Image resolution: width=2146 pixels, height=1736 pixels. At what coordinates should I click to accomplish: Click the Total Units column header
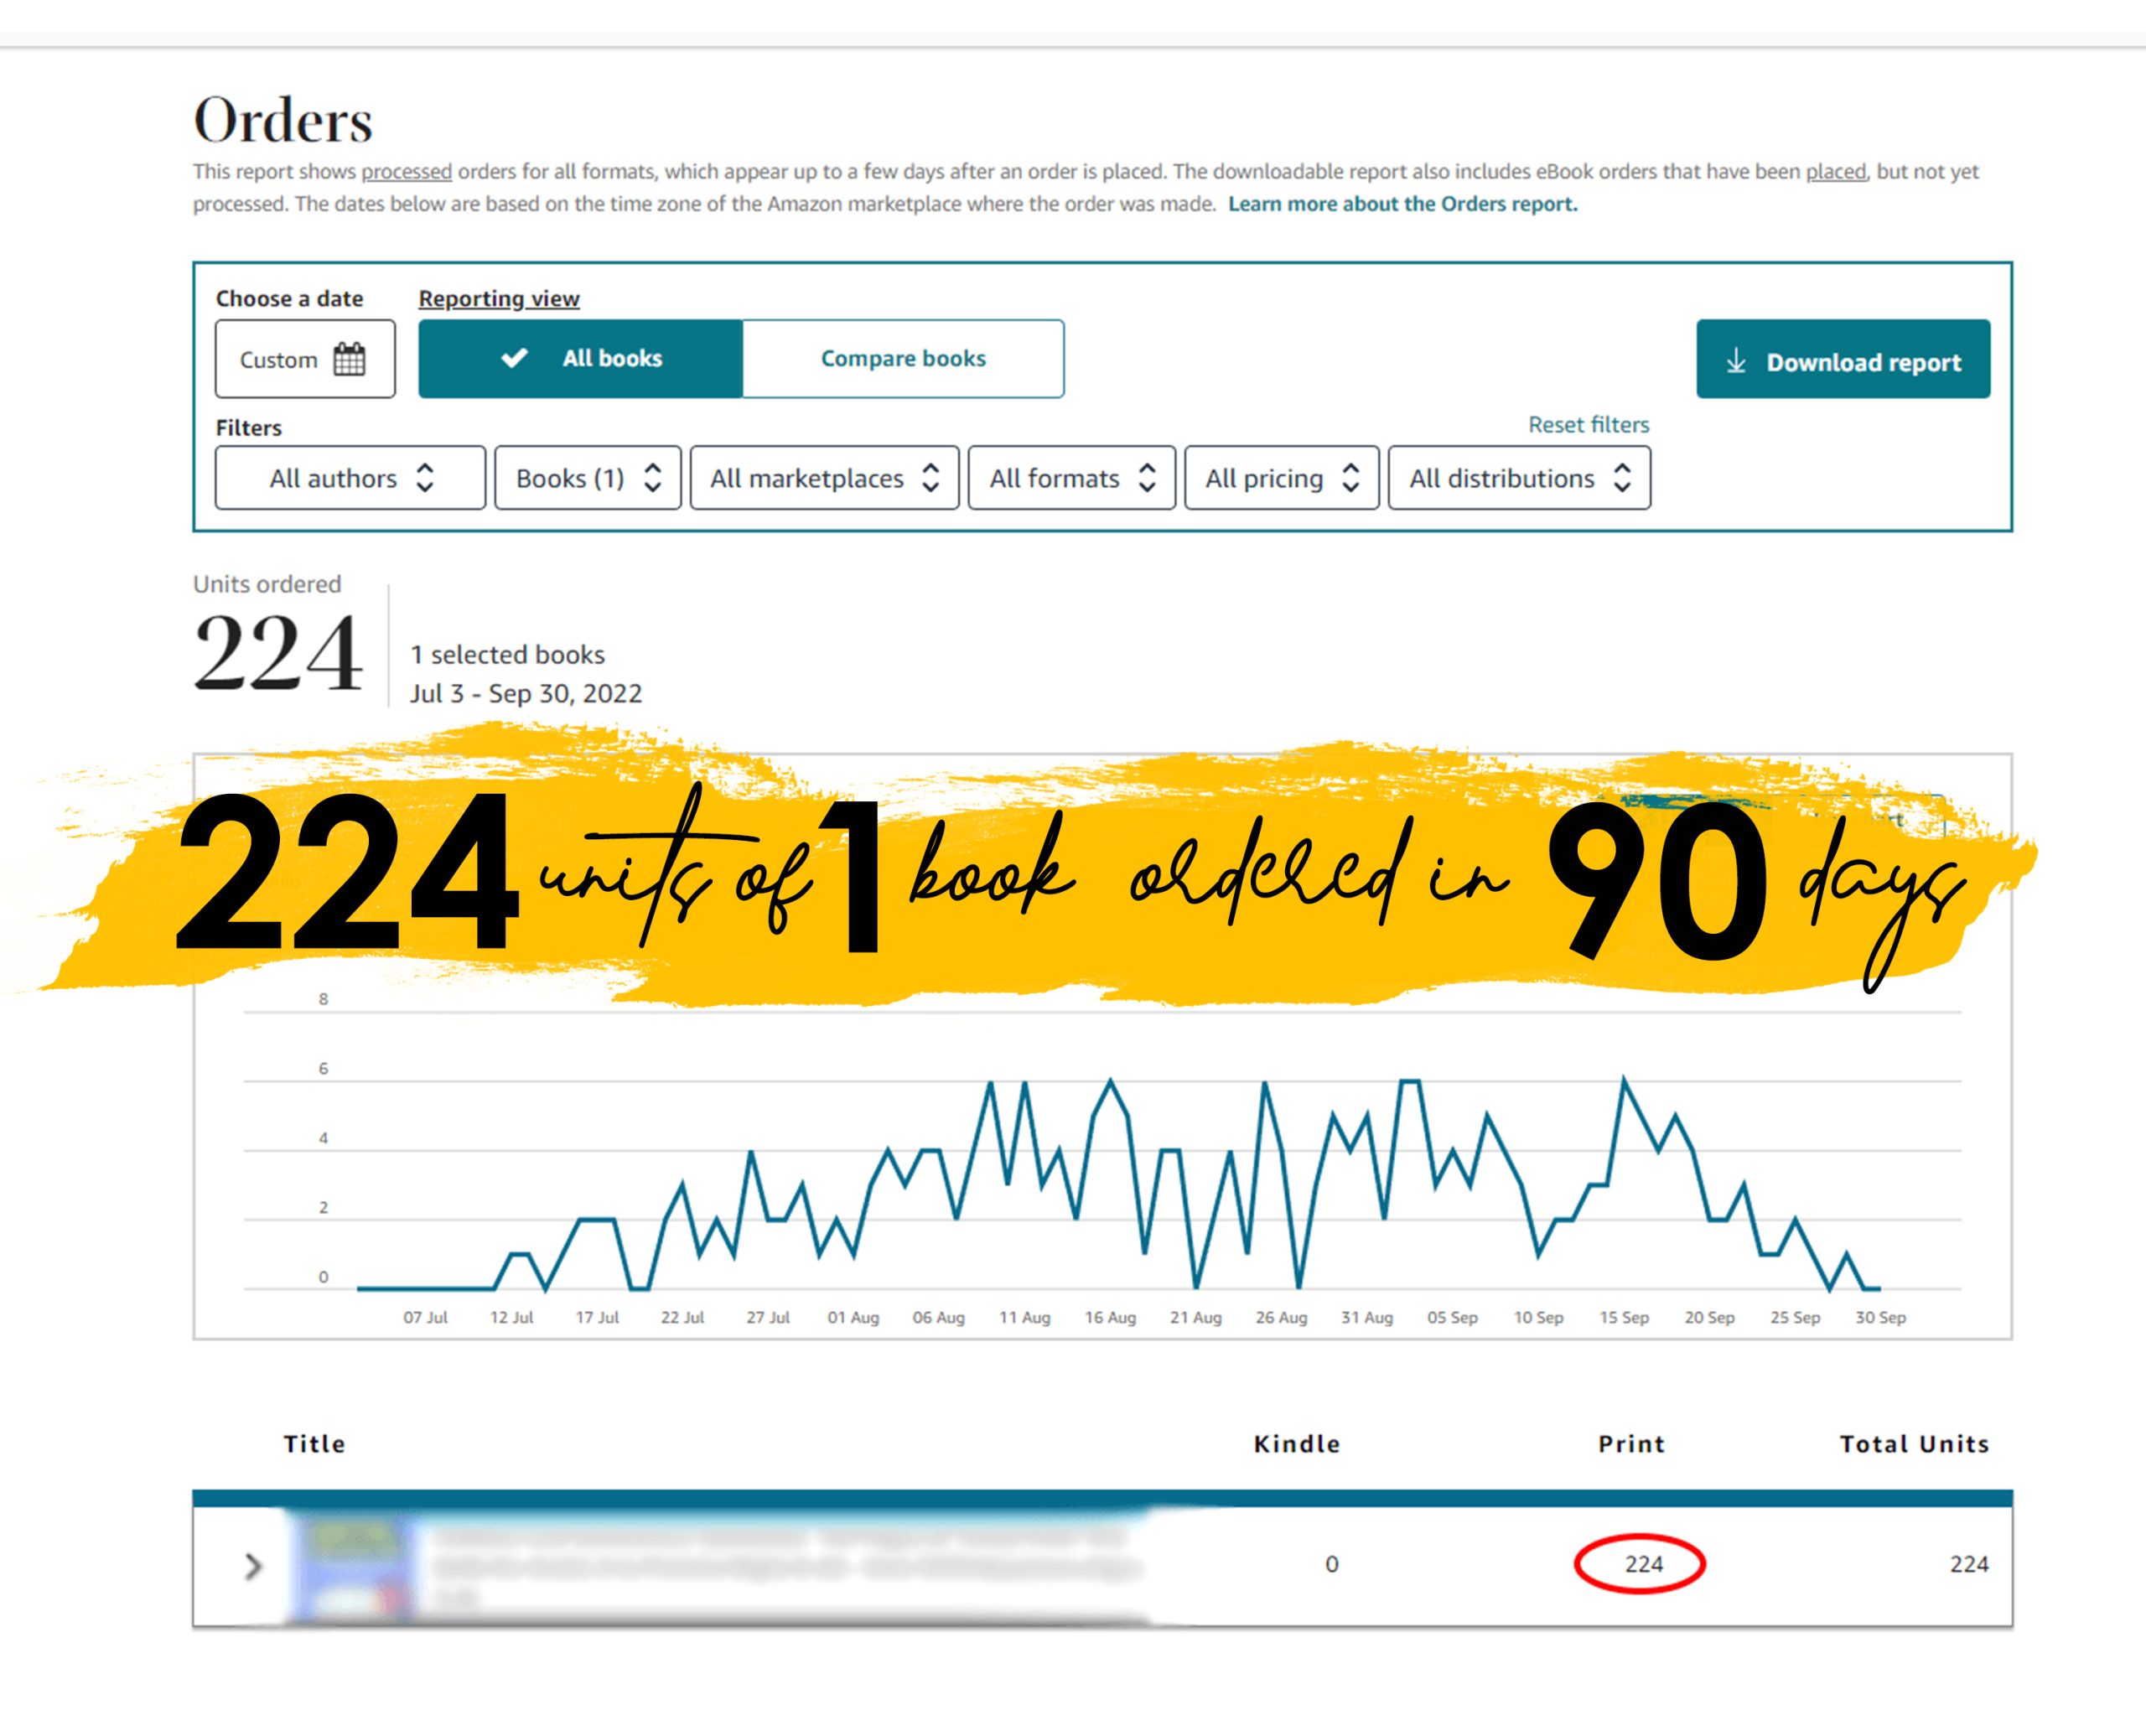click(x=1914, y=1444)
